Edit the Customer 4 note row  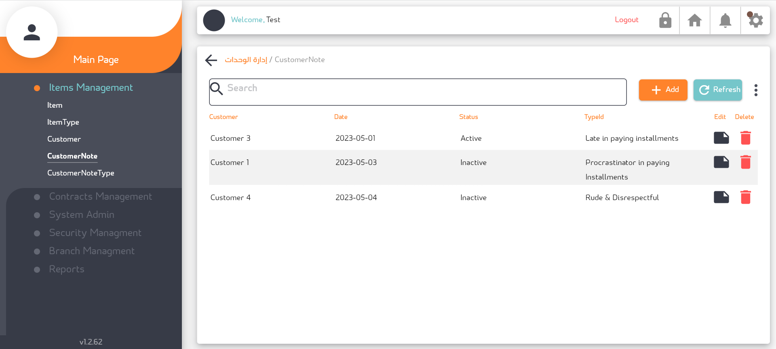721,197
